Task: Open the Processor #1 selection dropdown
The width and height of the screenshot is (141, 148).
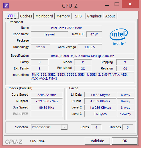Action: (x=49, y=127)
